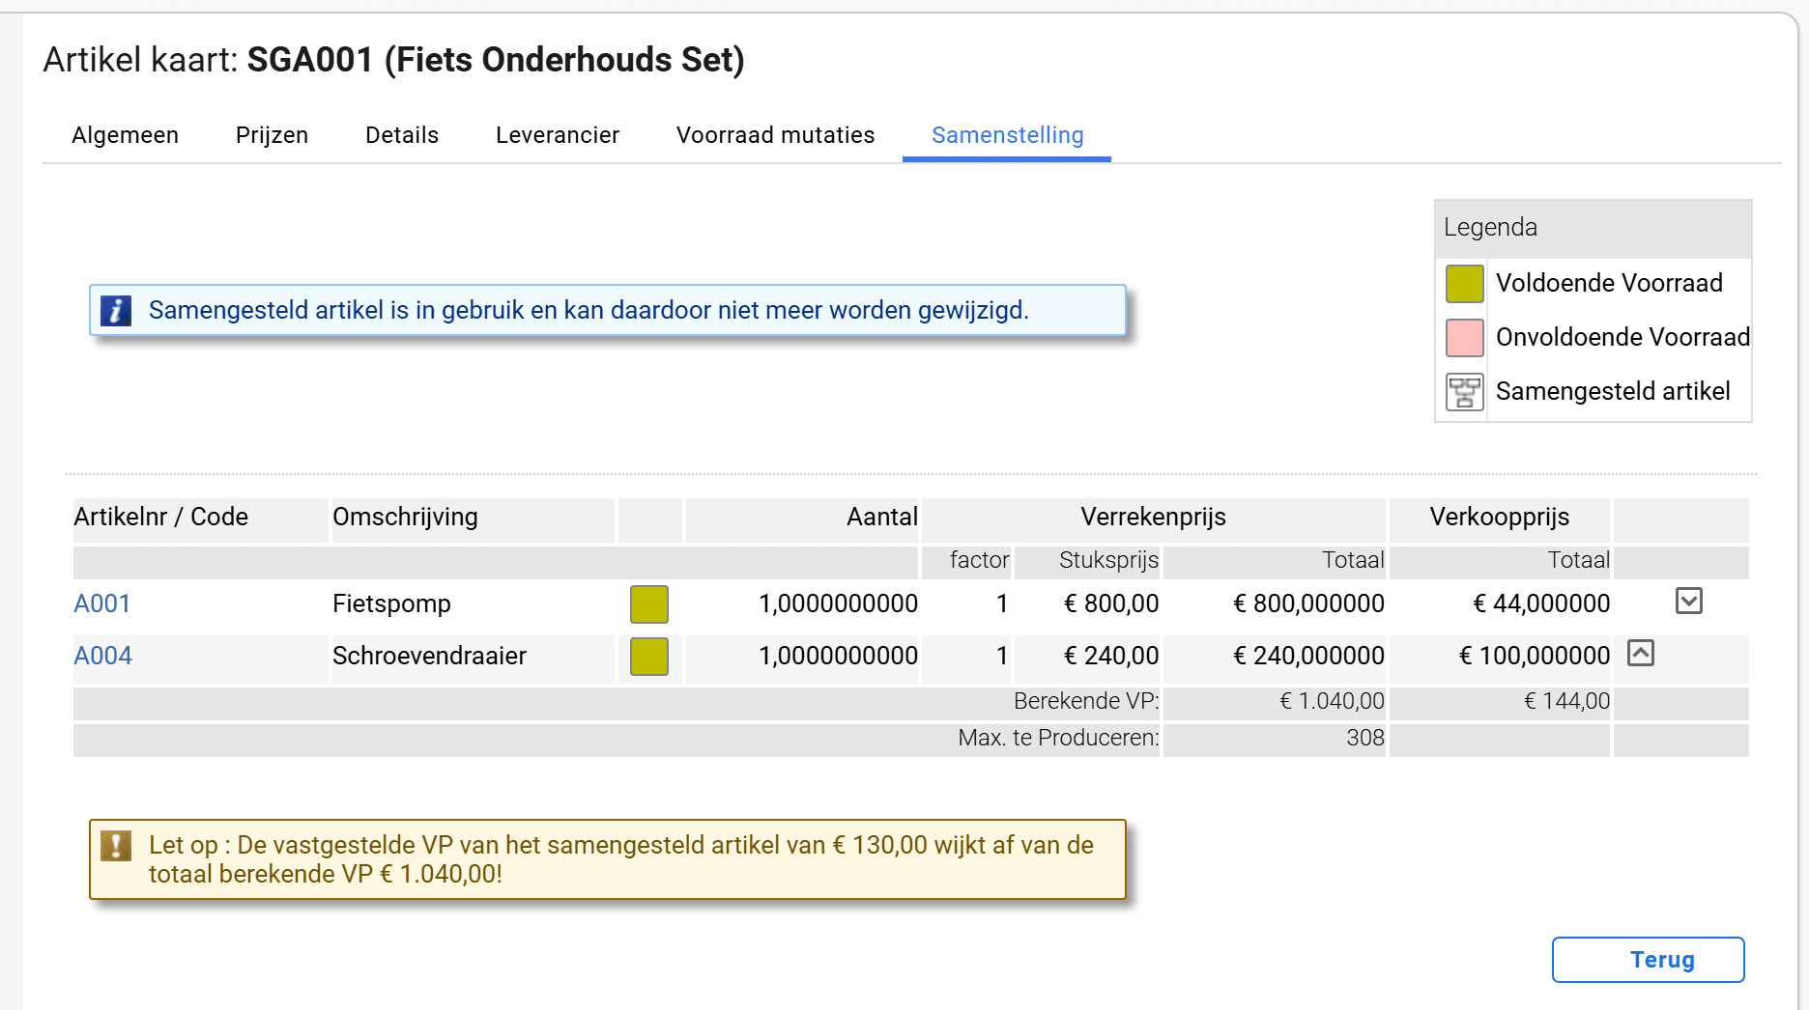This screenshot has height=1010, width=1809.
Task: Open the Algemeen tab
Action: (125, 135)
